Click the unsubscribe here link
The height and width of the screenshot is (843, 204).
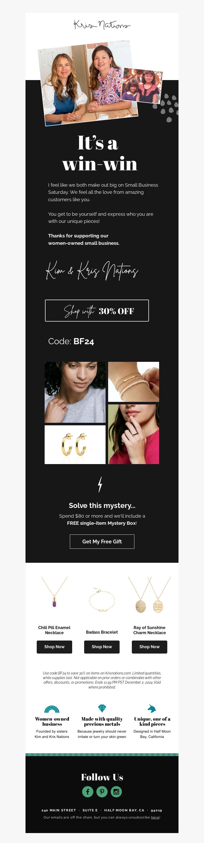coord(155,817)
